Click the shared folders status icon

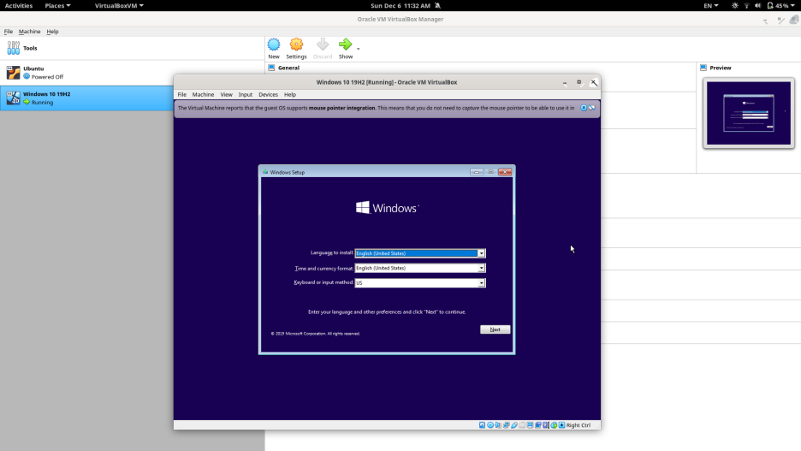(x=522, y=425)
